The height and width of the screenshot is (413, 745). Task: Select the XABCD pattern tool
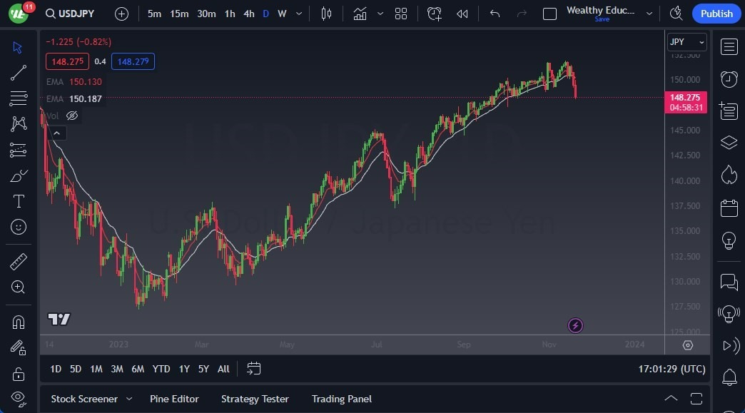coord(18,124)
